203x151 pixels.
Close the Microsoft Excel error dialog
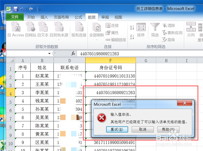(x=185, y=103)
